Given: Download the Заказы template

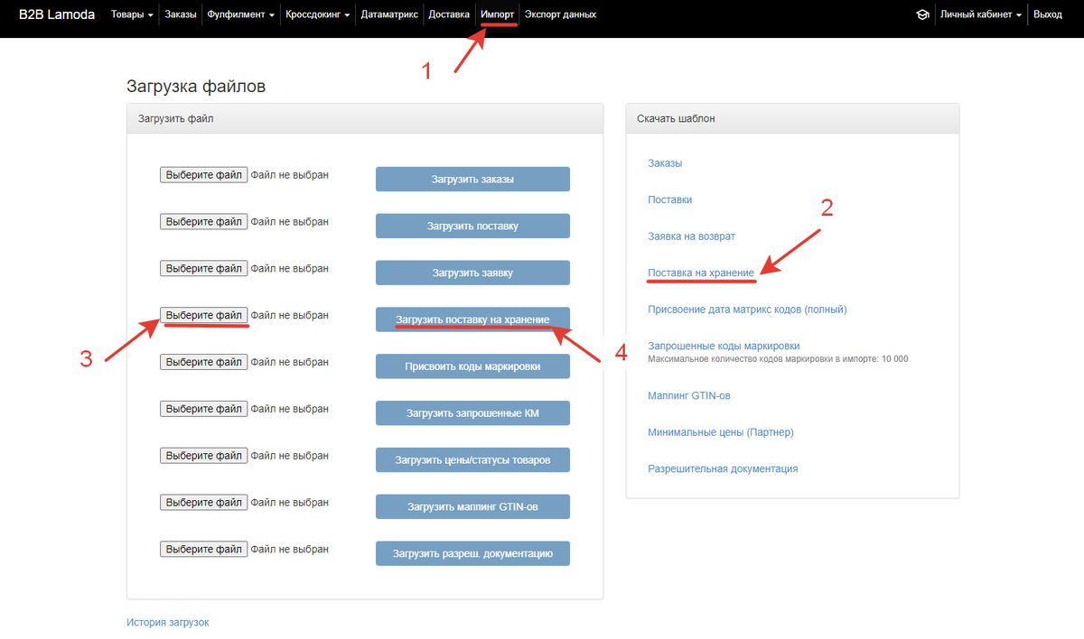Looking at the screenshot, I should (665, 163).
